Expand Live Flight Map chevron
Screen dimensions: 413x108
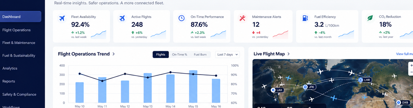(289, 54)
